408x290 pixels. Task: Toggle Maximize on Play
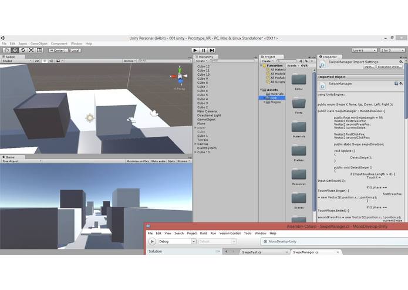point(137,161)
